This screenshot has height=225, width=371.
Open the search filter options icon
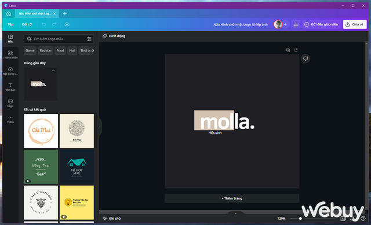[x=89, y=39]
